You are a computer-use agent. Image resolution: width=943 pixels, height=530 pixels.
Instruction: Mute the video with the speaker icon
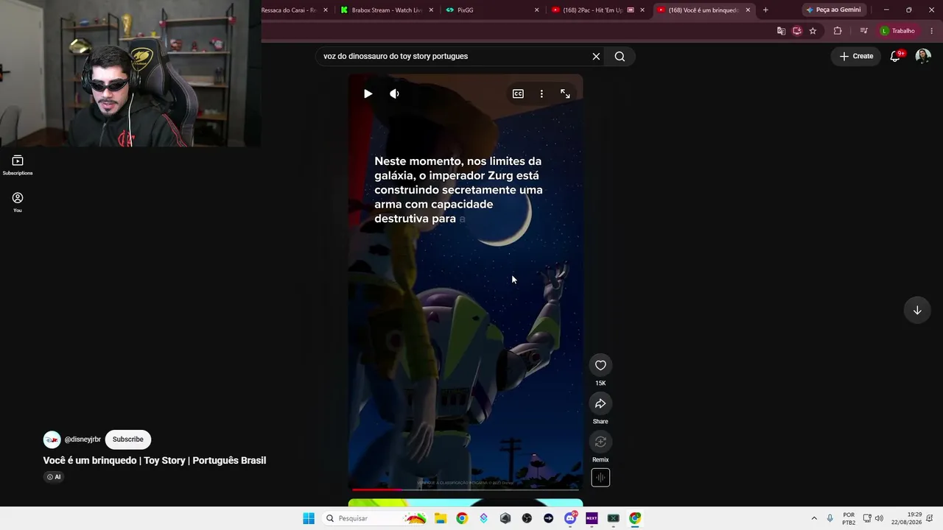click(394, 93)
